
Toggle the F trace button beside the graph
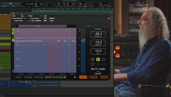[13, 40]
